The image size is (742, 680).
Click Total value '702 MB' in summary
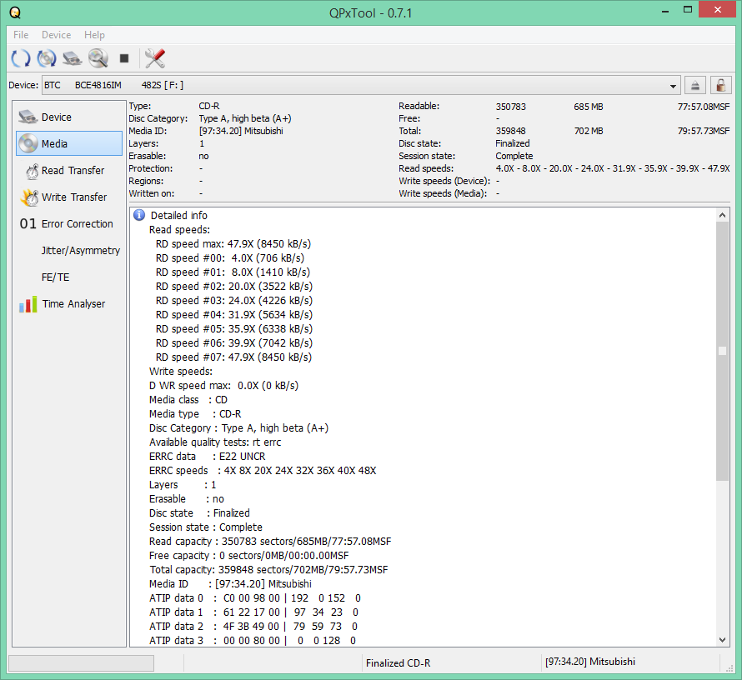tap(589, 131)
